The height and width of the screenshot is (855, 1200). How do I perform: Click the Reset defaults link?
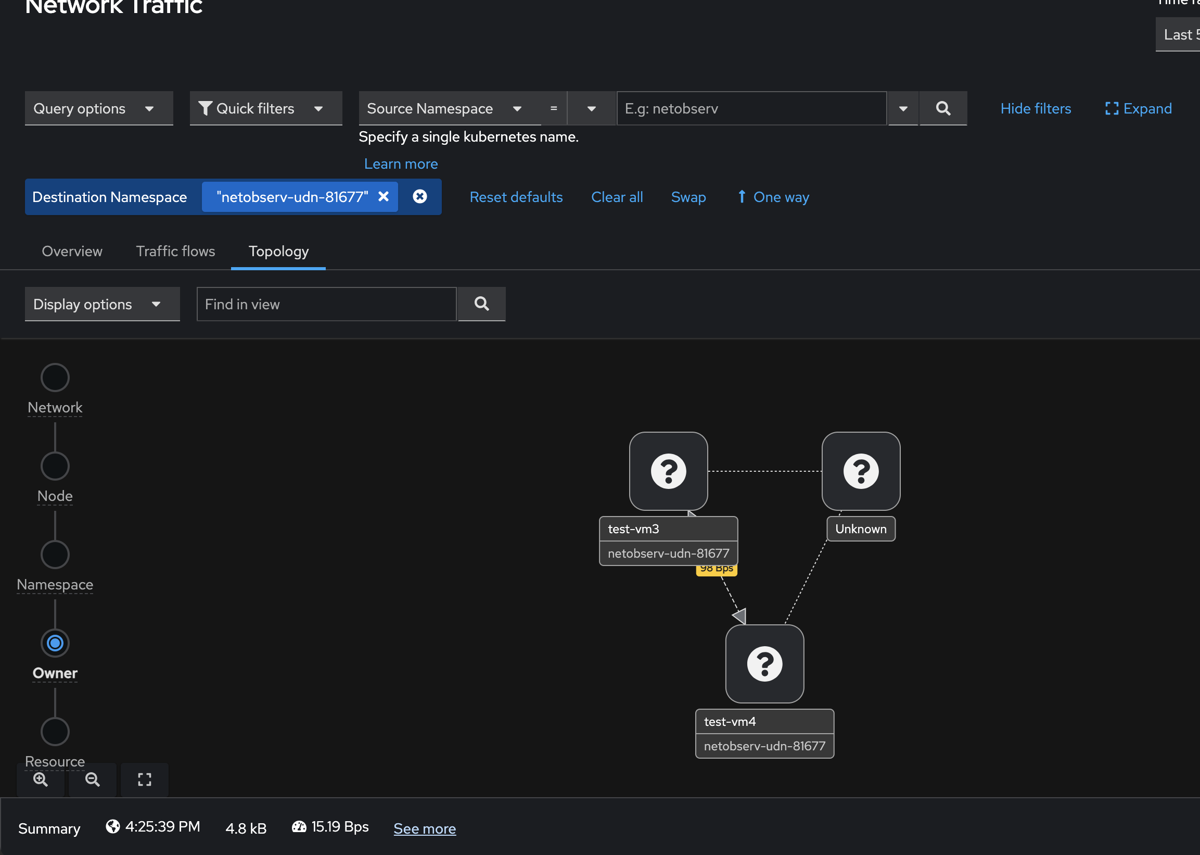[516, 197]
